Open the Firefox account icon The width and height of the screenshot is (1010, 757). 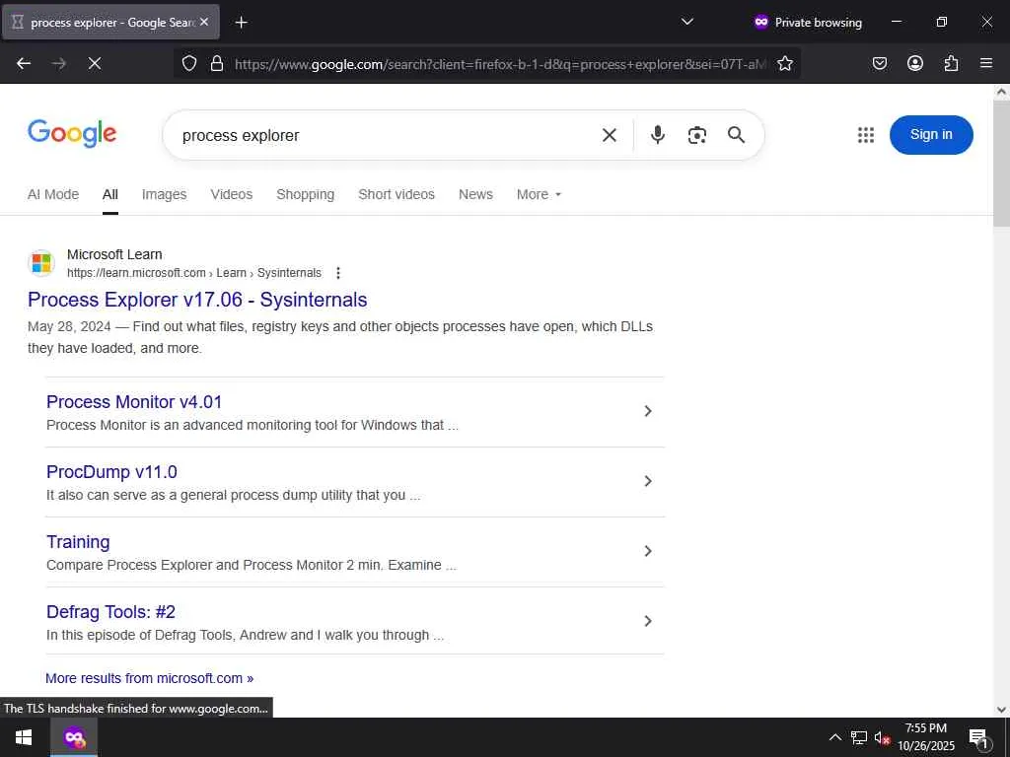(x=914, y=63)
